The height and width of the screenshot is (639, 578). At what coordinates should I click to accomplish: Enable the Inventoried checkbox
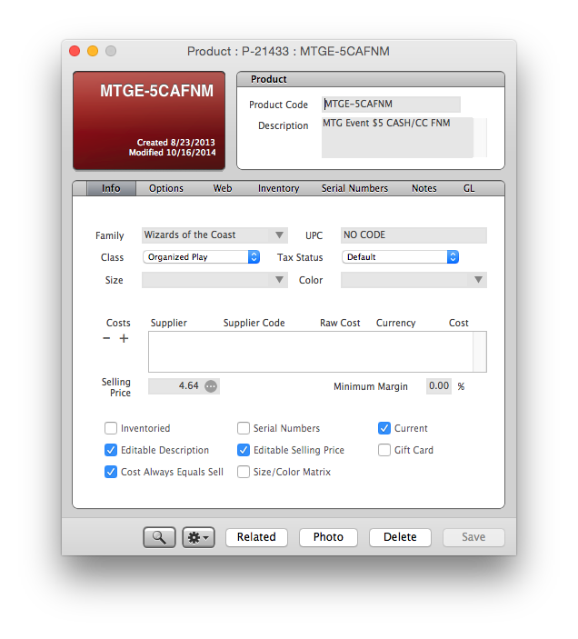tap(111, 428)
